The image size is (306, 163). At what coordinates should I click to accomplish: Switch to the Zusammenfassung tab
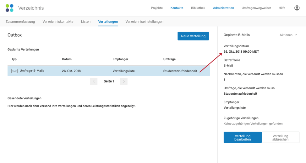click(x=20, y=22)
